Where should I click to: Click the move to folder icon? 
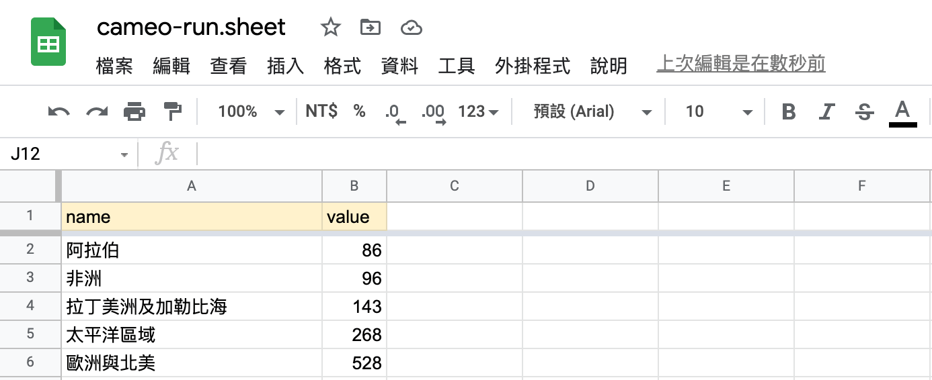371,28
